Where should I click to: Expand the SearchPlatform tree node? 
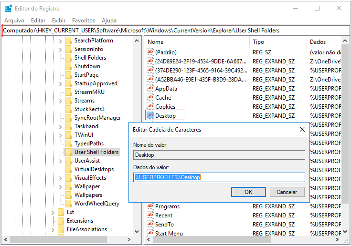61,41
